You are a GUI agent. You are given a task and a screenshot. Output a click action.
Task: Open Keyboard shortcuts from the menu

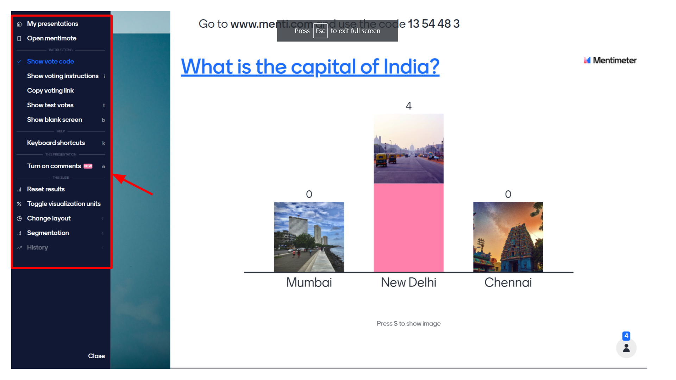pyautogui.click(x=56, y=143)
